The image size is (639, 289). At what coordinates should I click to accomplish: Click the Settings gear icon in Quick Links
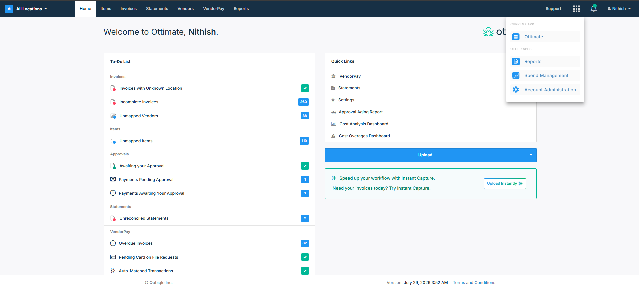(x=333, y=100)
